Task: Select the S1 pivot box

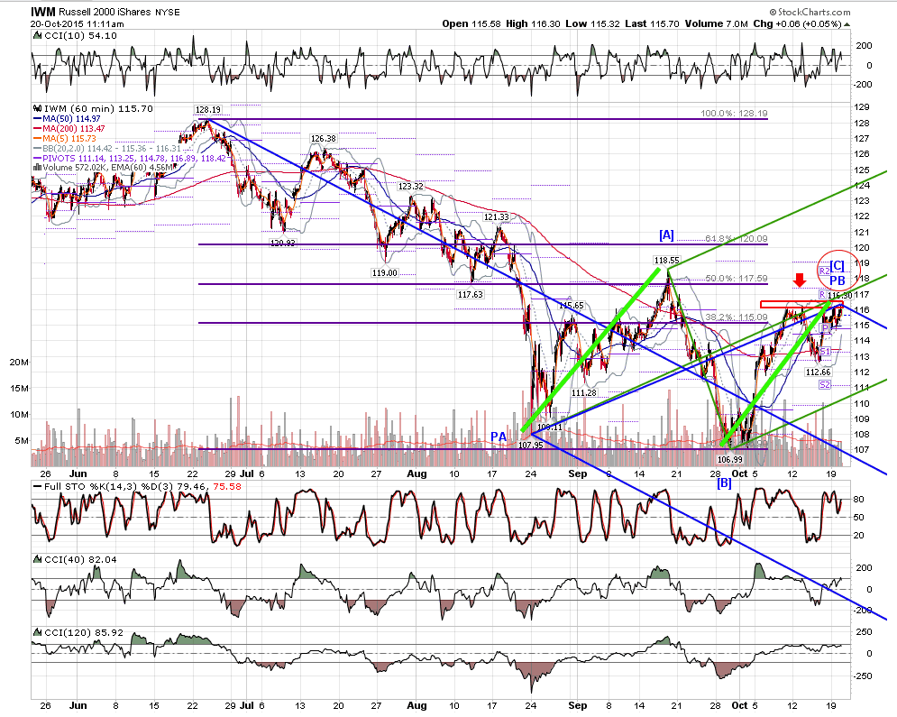Action: click(x=824, y=352)
